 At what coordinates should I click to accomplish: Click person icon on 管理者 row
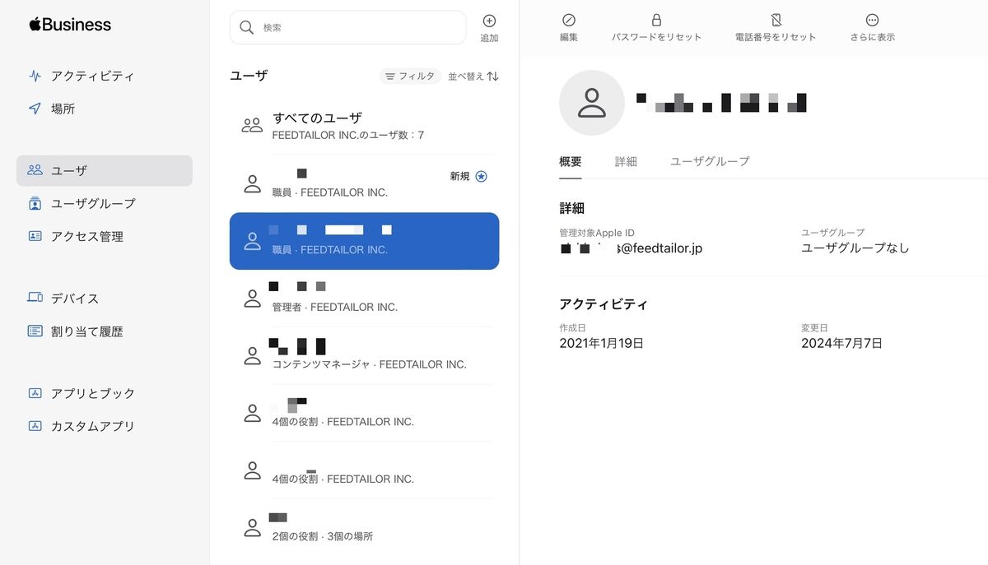(252, 299)
